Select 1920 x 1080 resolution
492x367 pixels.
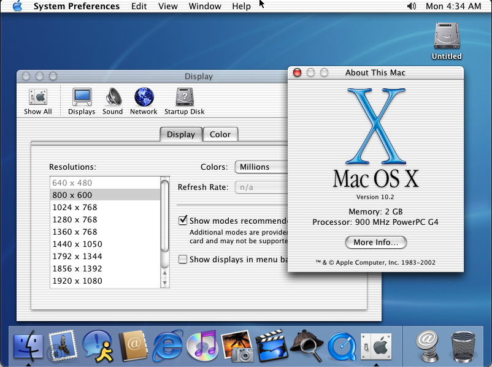pyautogui.click(x=105, y=281)
